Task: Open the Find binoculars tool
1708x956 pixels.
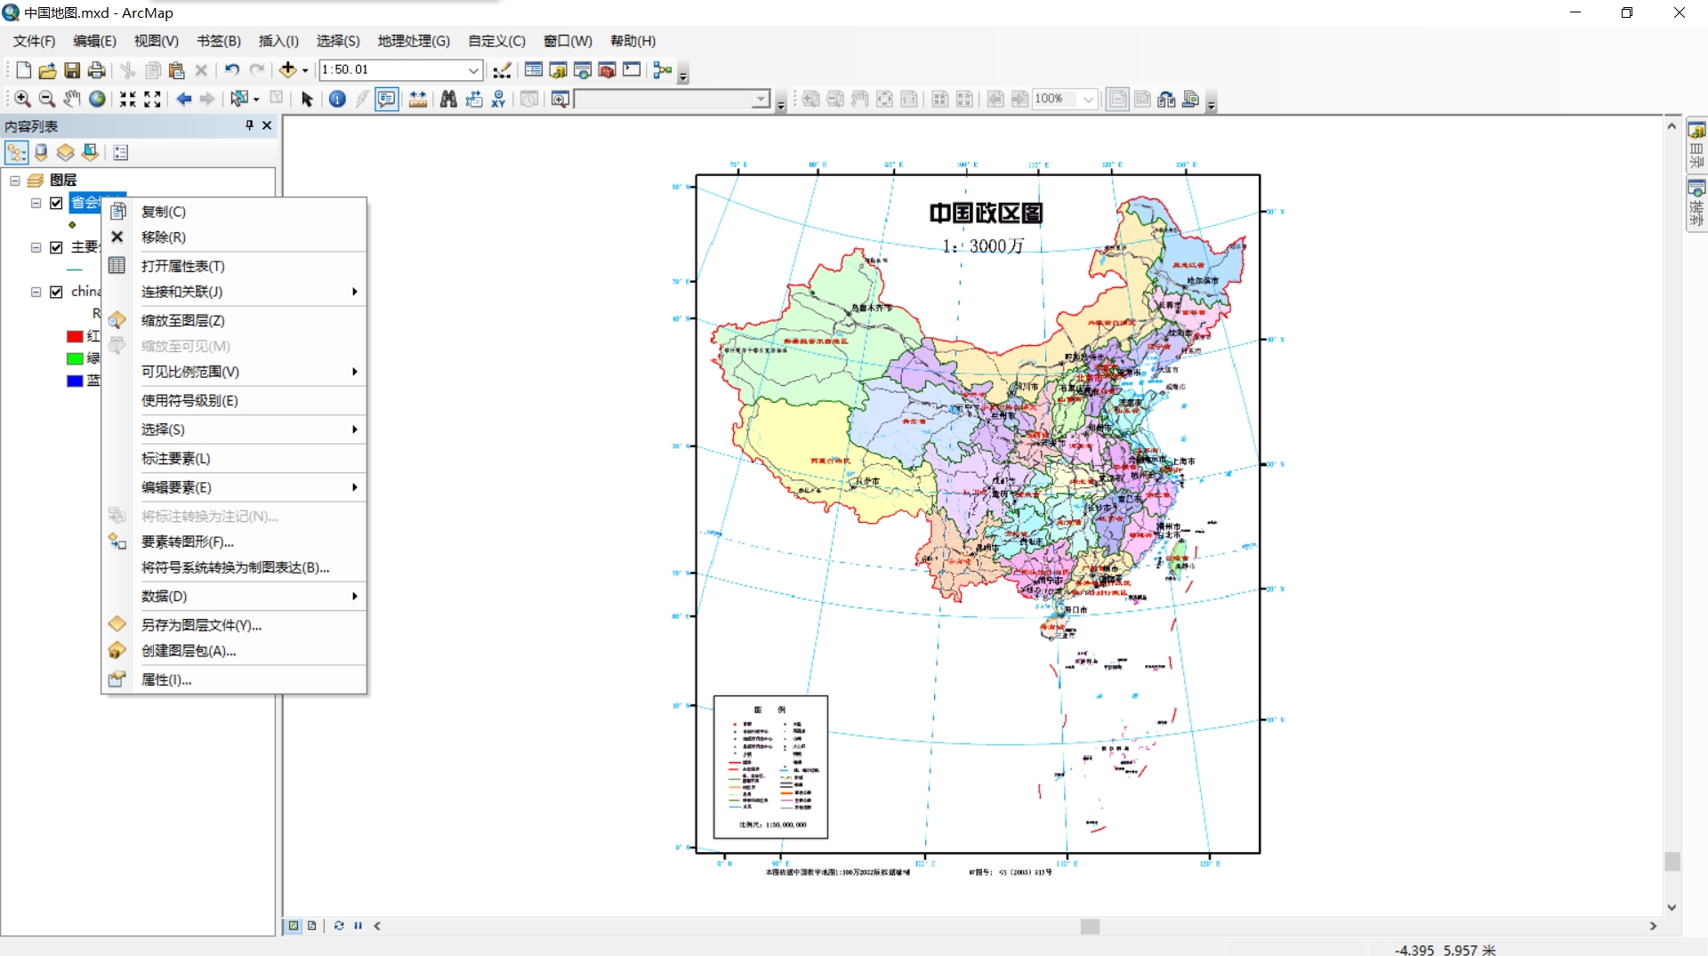Action: [x=448, y=100]
